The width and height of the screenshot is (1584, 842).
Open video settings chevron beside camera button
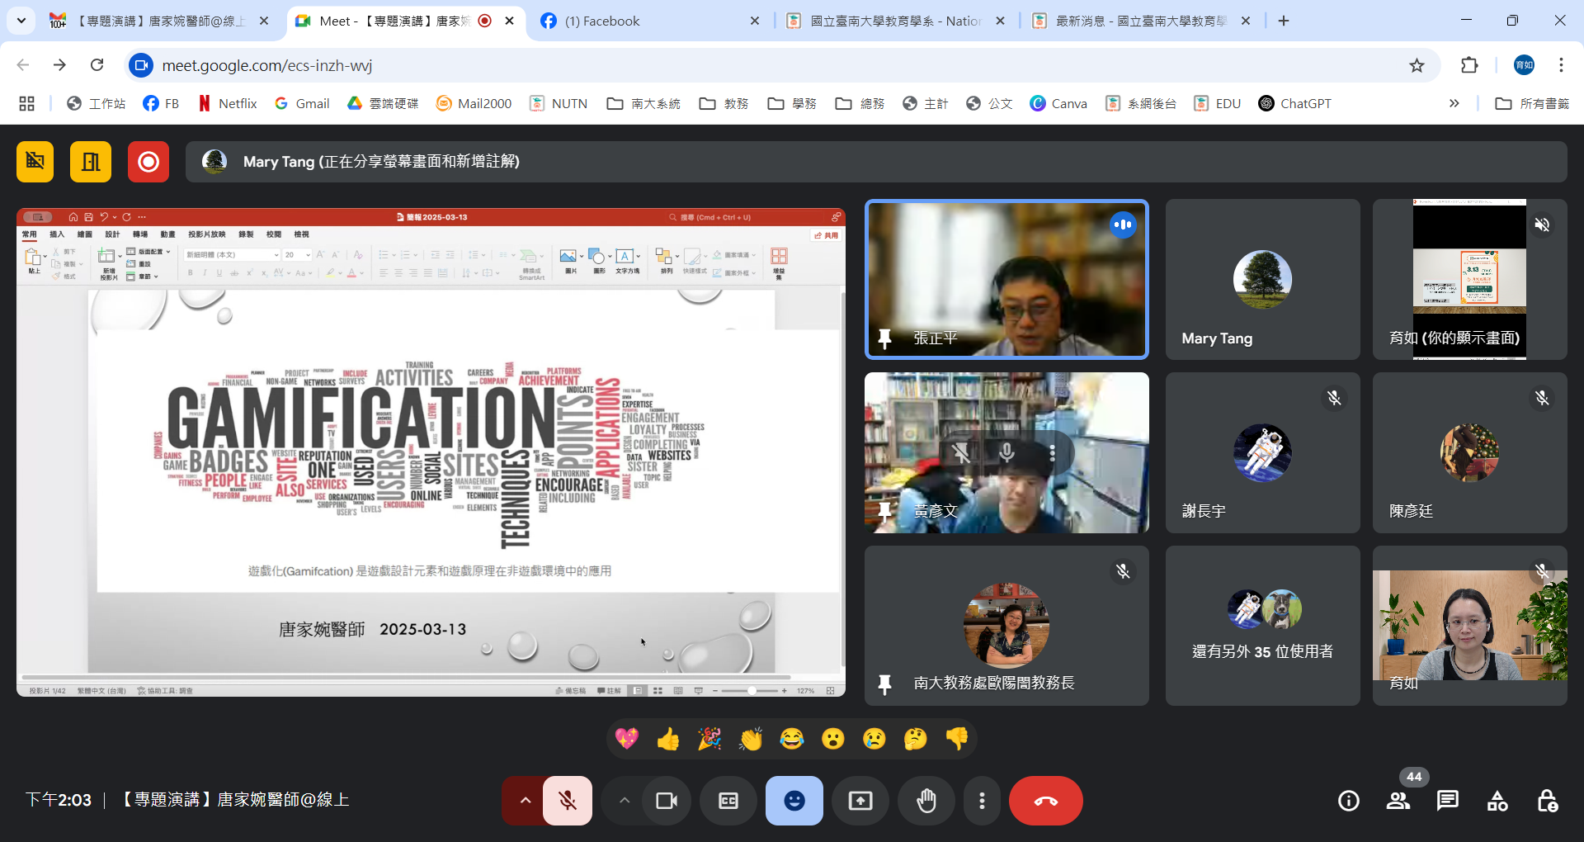click(625, 800)
